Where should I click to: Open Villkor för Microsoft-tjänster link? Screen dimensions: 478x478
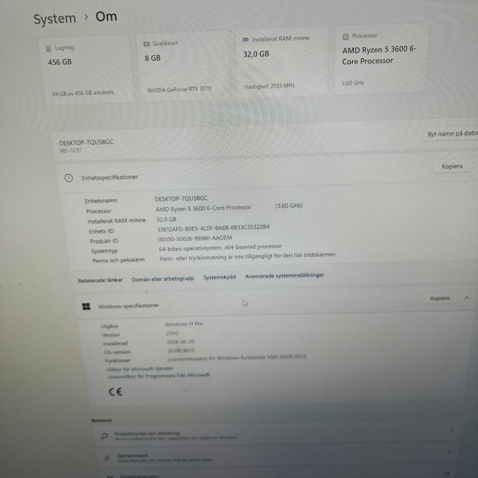[x=140, y=368]
